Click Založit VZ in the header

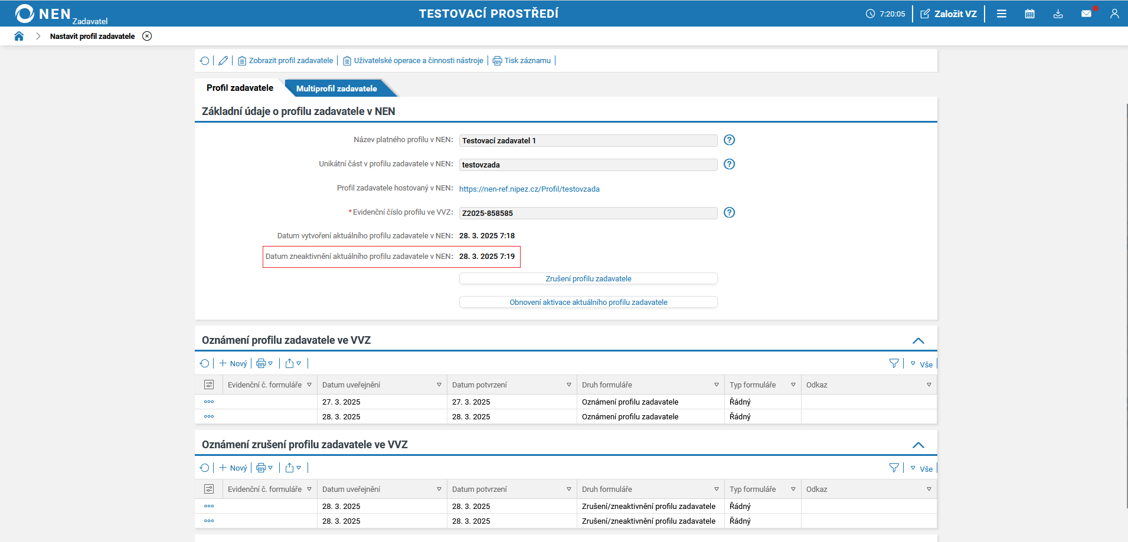tap(949, 14)
